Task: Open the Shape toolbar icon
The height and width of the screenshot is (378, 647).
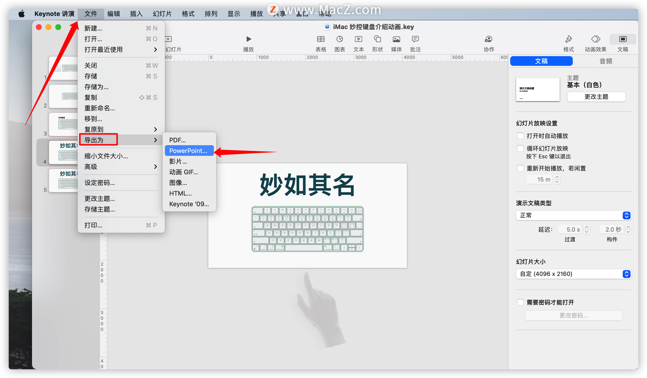Action: coord(377,39)
